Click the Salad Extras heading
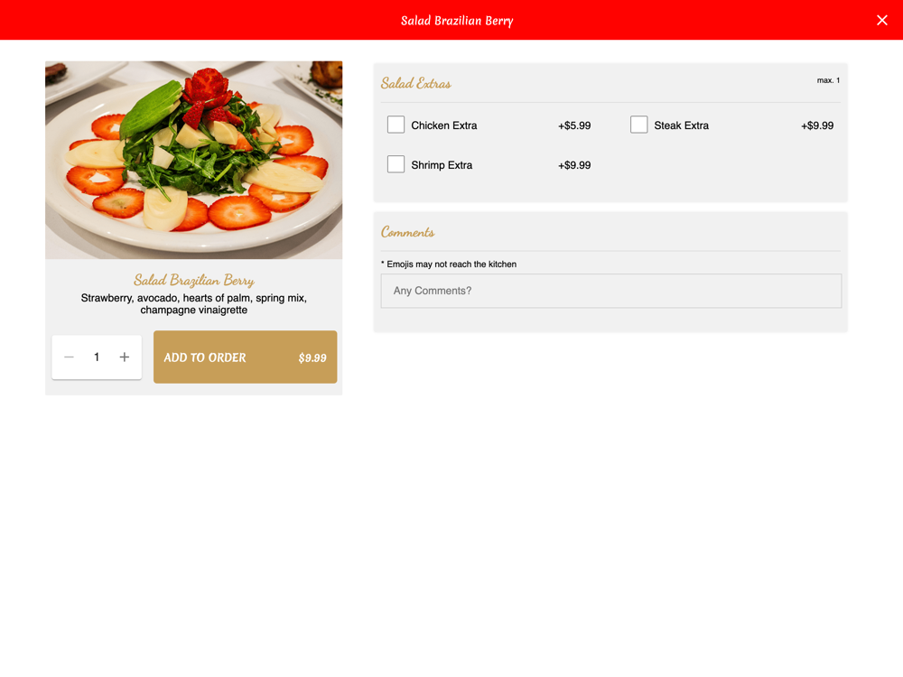903x677 pixels. (x=415, y=83)
